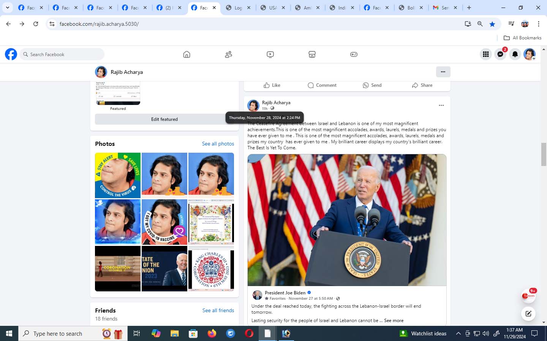
Task: Click install app icon in address bar
Action: click(x=468, y=24)
